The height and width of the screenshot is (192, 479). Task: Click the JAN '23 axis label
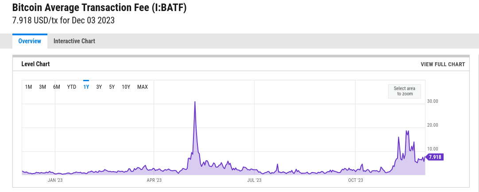coord(55,180)
